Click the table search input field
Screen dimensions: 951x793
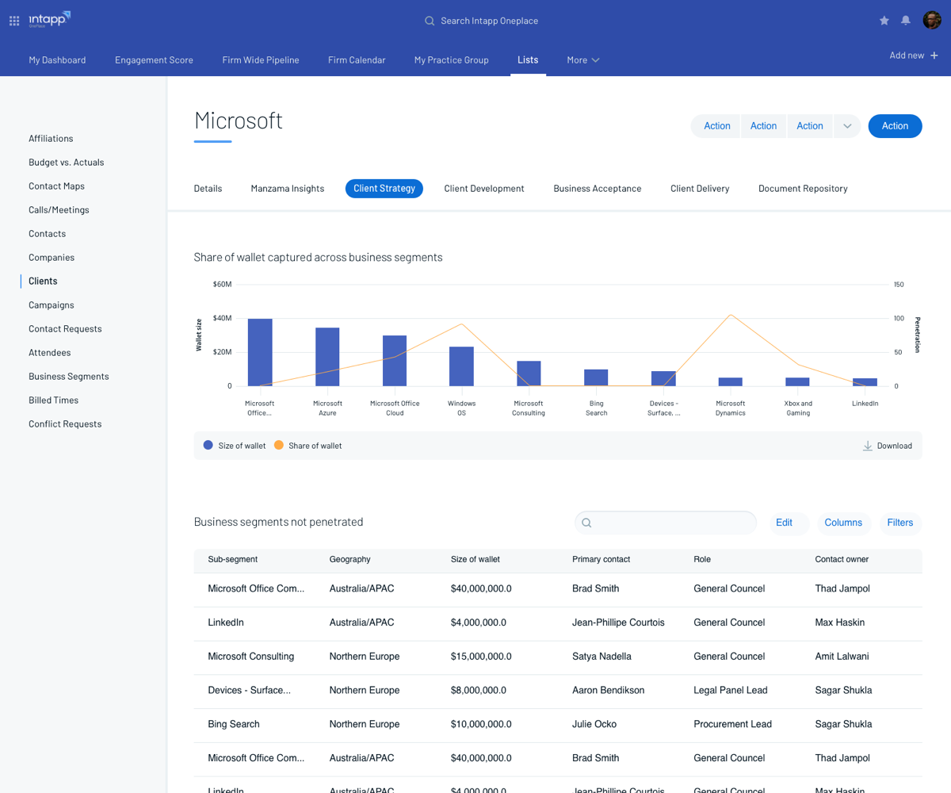[666, 523]
